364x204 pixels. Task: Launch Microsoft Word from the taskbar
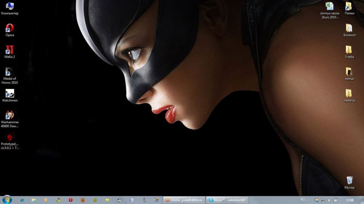132,200
